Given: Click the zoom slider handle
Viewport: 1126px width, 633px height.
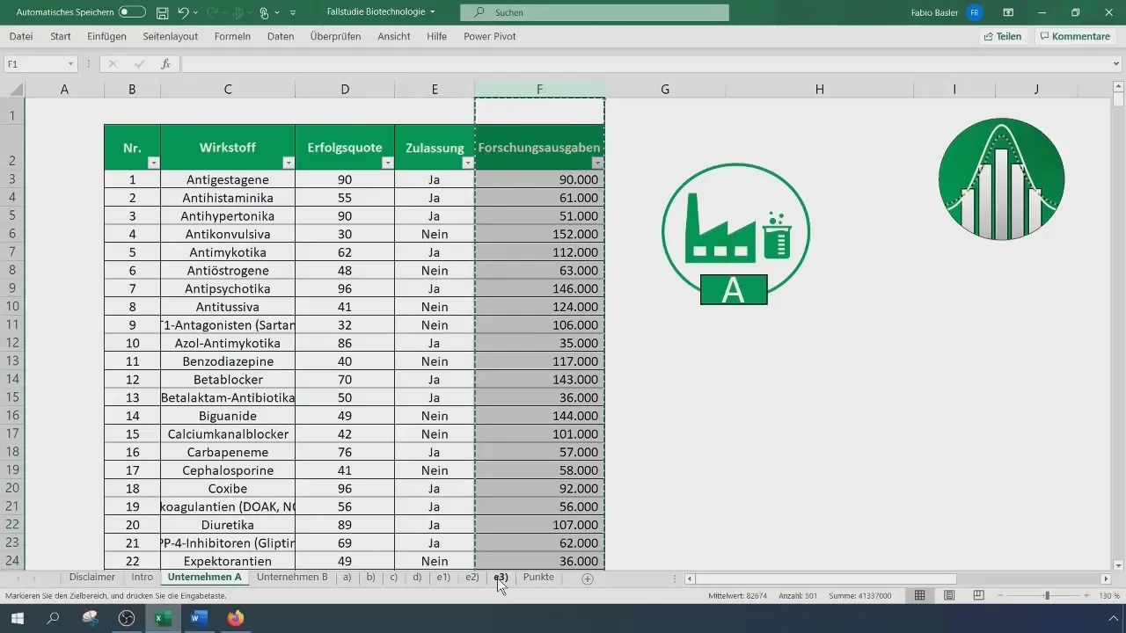Looking at the screenshot, I should [1047, 595].
